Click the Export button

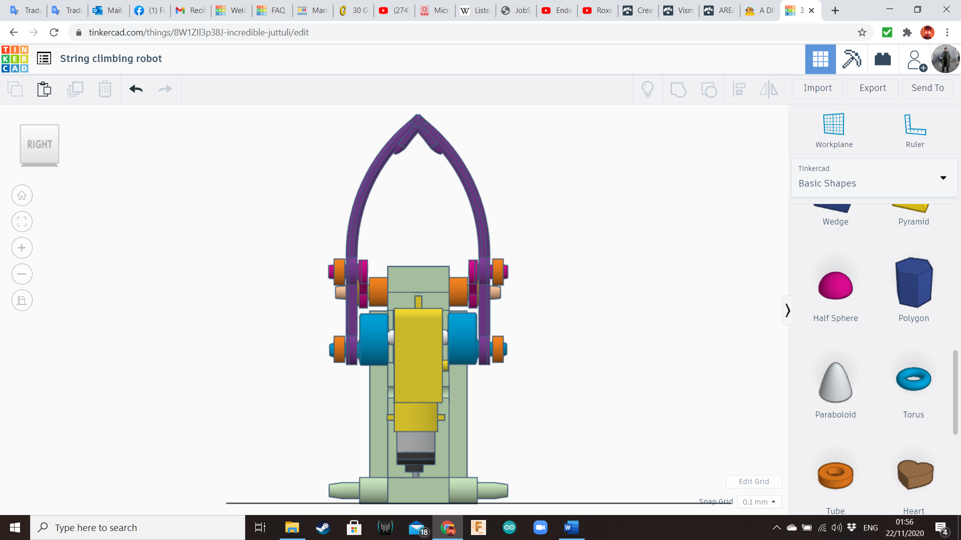coord(872,88)
